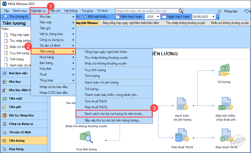Click the Bàn làm việc sidebar icon

[5, 73]
